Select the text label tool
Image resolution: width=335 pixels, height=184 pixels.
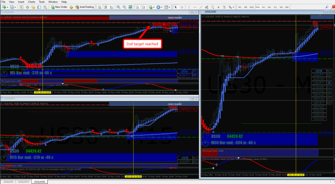tap(224, 7)
